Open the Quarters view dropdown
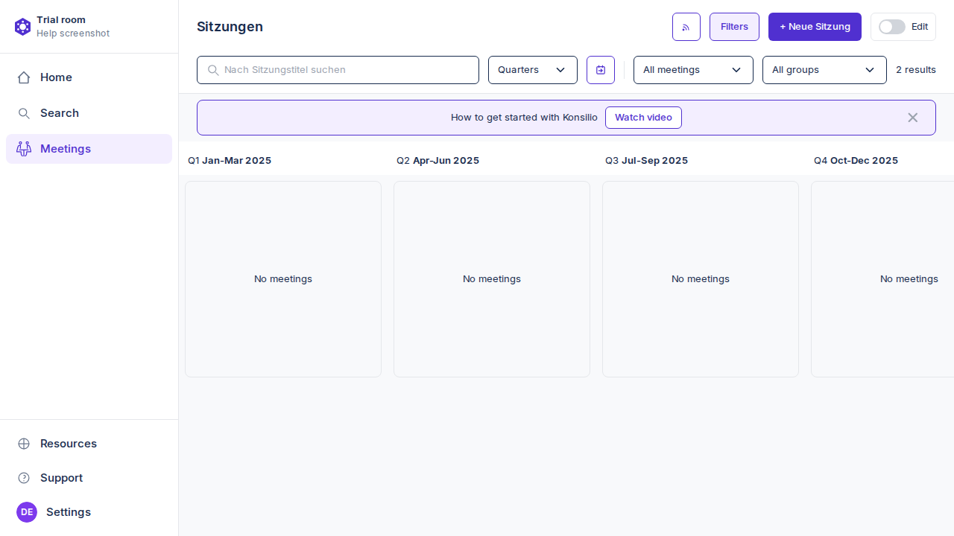This screenshot has width=954, height=536. click(x=533, y=70)
